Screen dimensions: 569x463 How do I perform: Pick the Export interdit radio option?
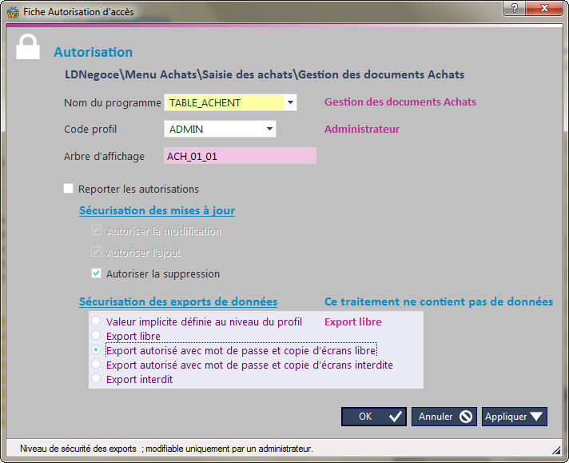[x=97, y=379]
